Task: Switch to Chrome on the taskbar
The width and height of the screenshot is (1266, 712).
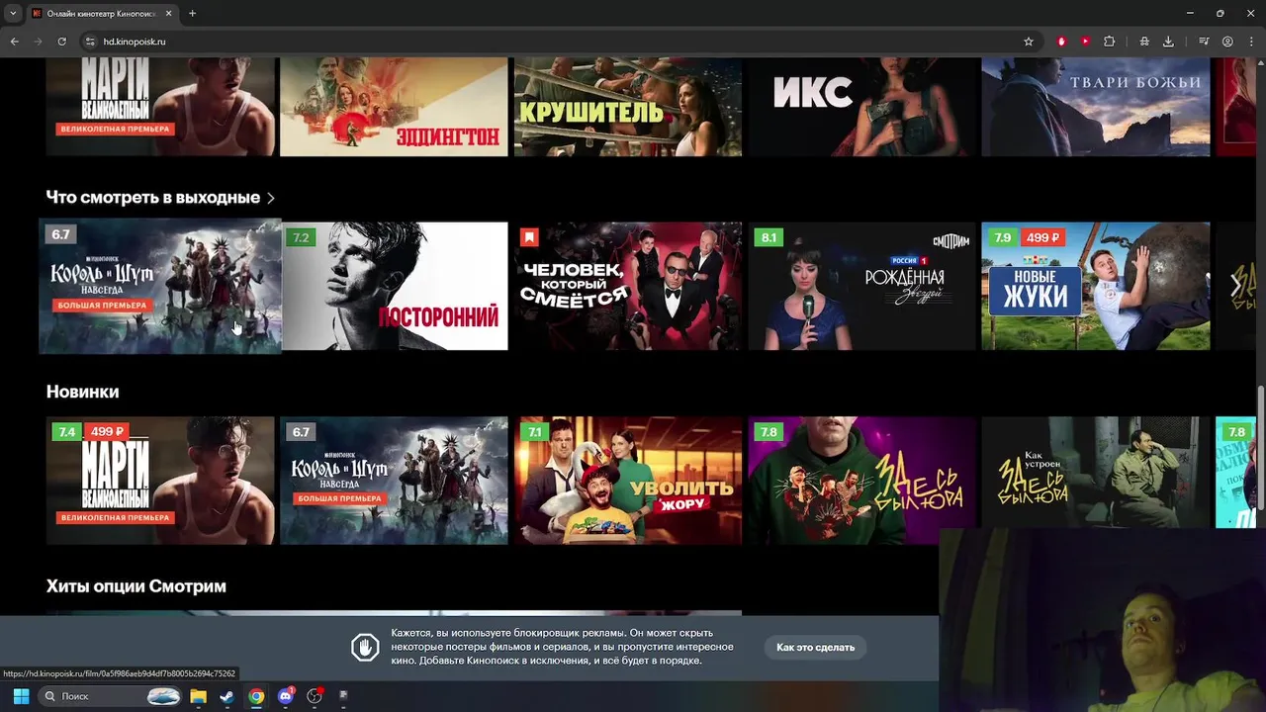Action: coord(256,696)
